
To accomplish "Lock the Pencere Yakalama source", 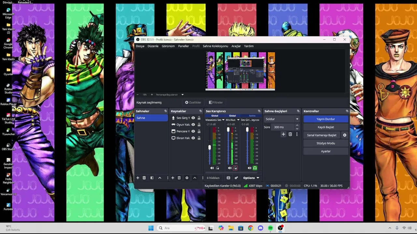I will click(x=199, y=131).
